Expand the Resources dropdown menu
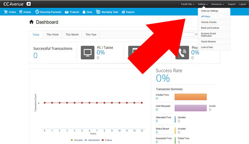Screen dimensions: 249x144 pyautogui.click(x=218, y=4)
